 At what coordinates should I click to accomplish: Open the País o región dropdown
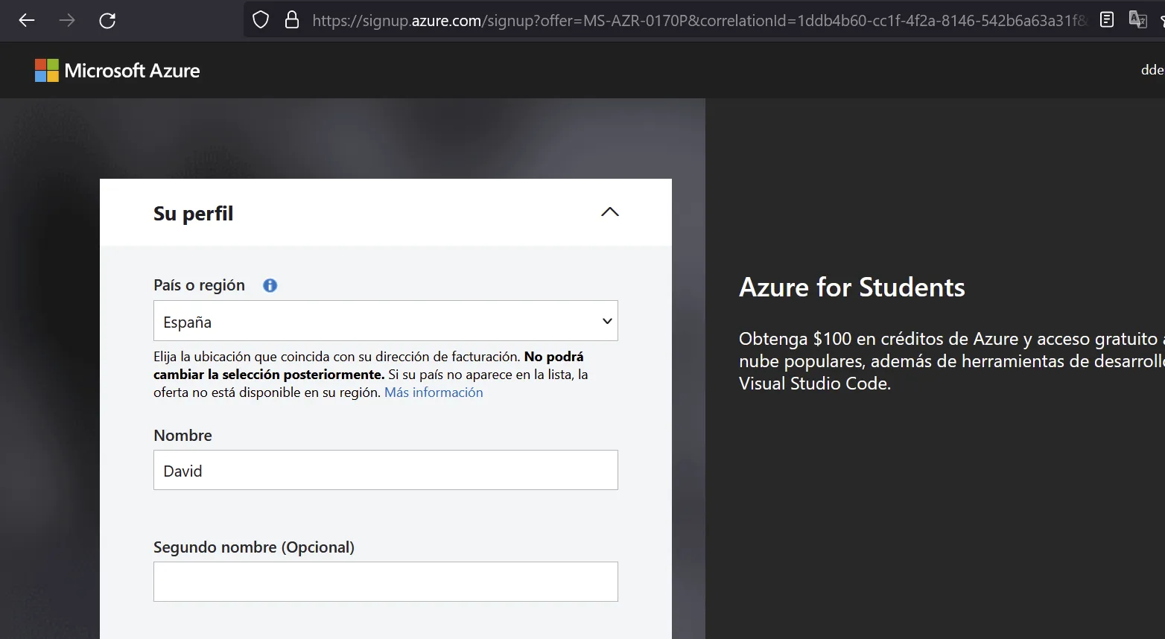[x=385, y=321]
